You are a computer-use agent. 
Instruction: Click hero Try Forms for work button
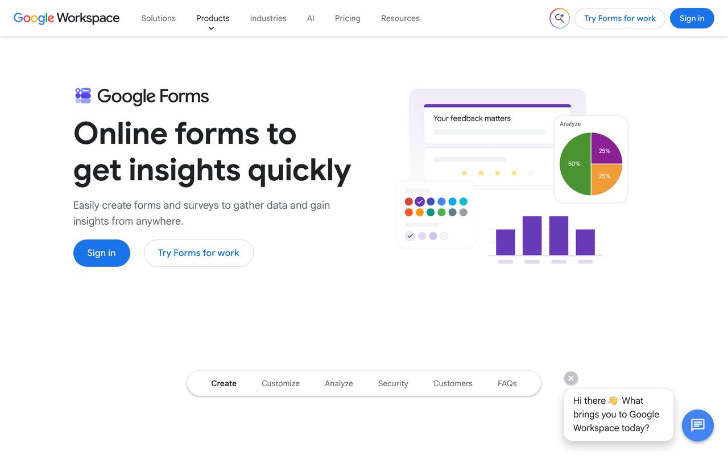[198, 253]
